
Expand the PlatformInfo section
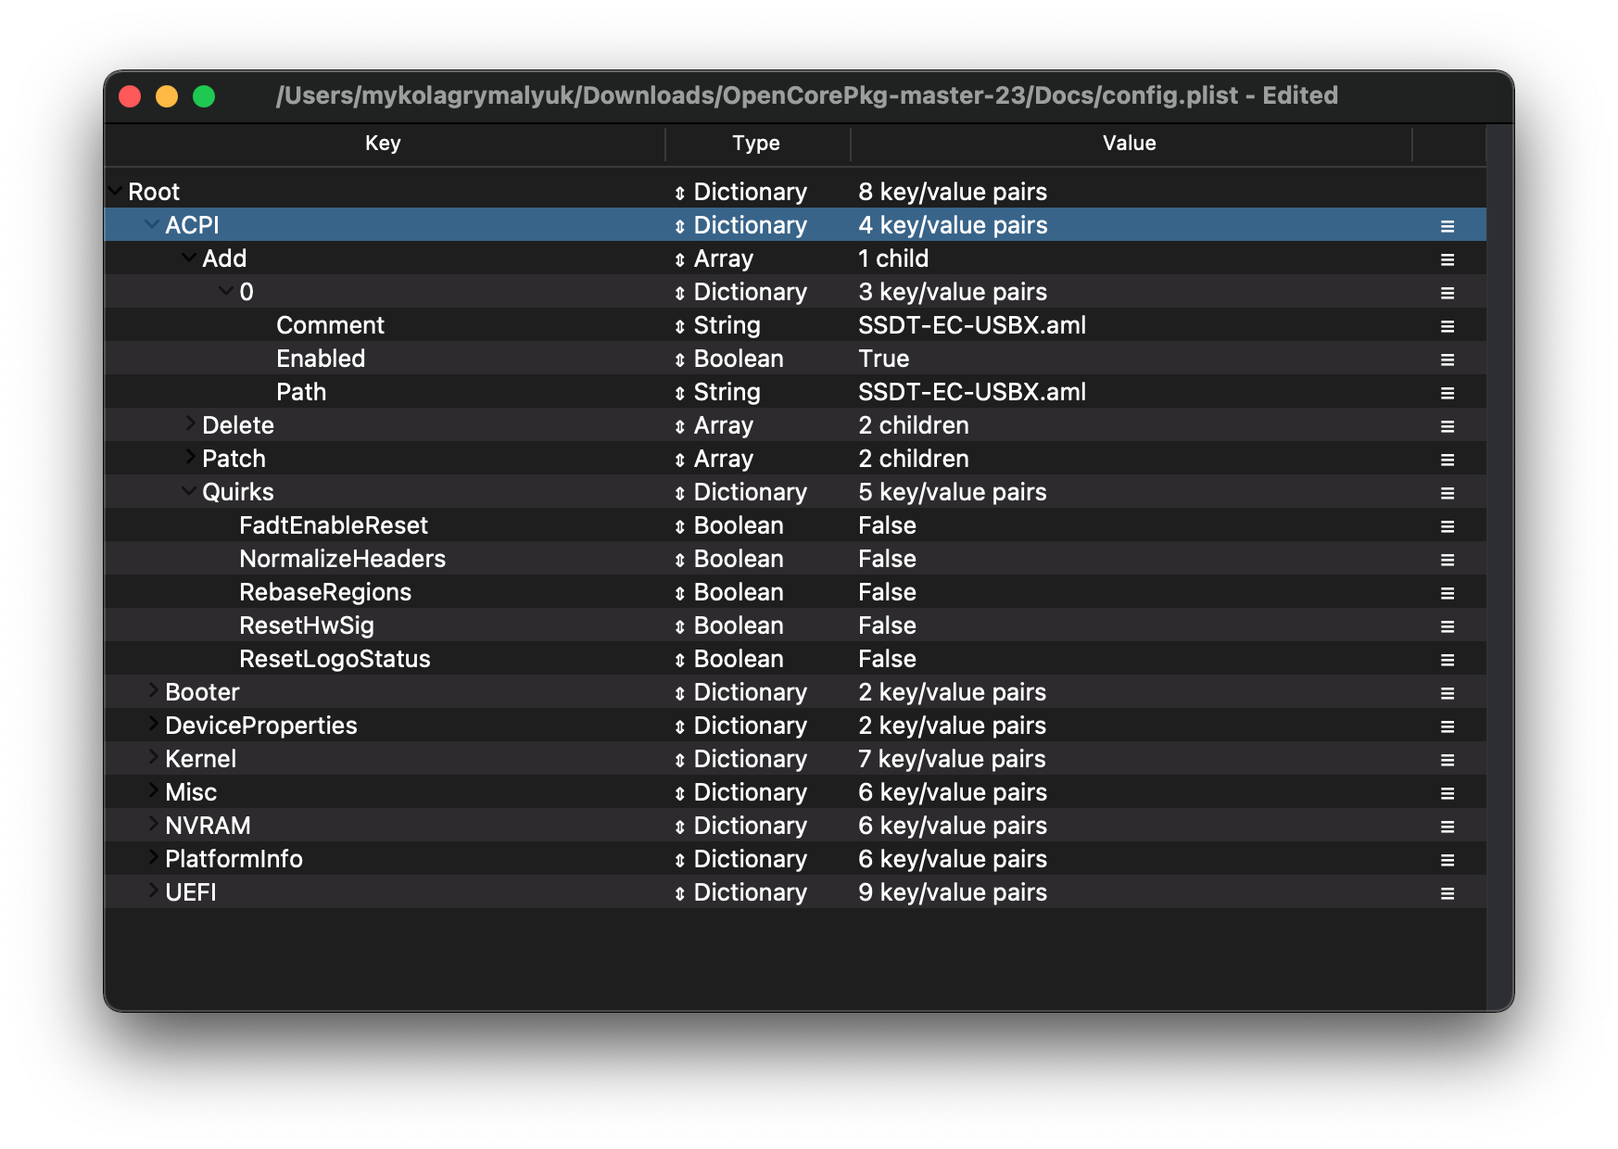pos(153,858)
